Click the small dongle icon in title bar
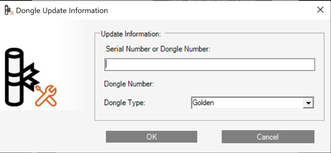The height and width of the screenshot is (153, 331). (x=8, y=10)
